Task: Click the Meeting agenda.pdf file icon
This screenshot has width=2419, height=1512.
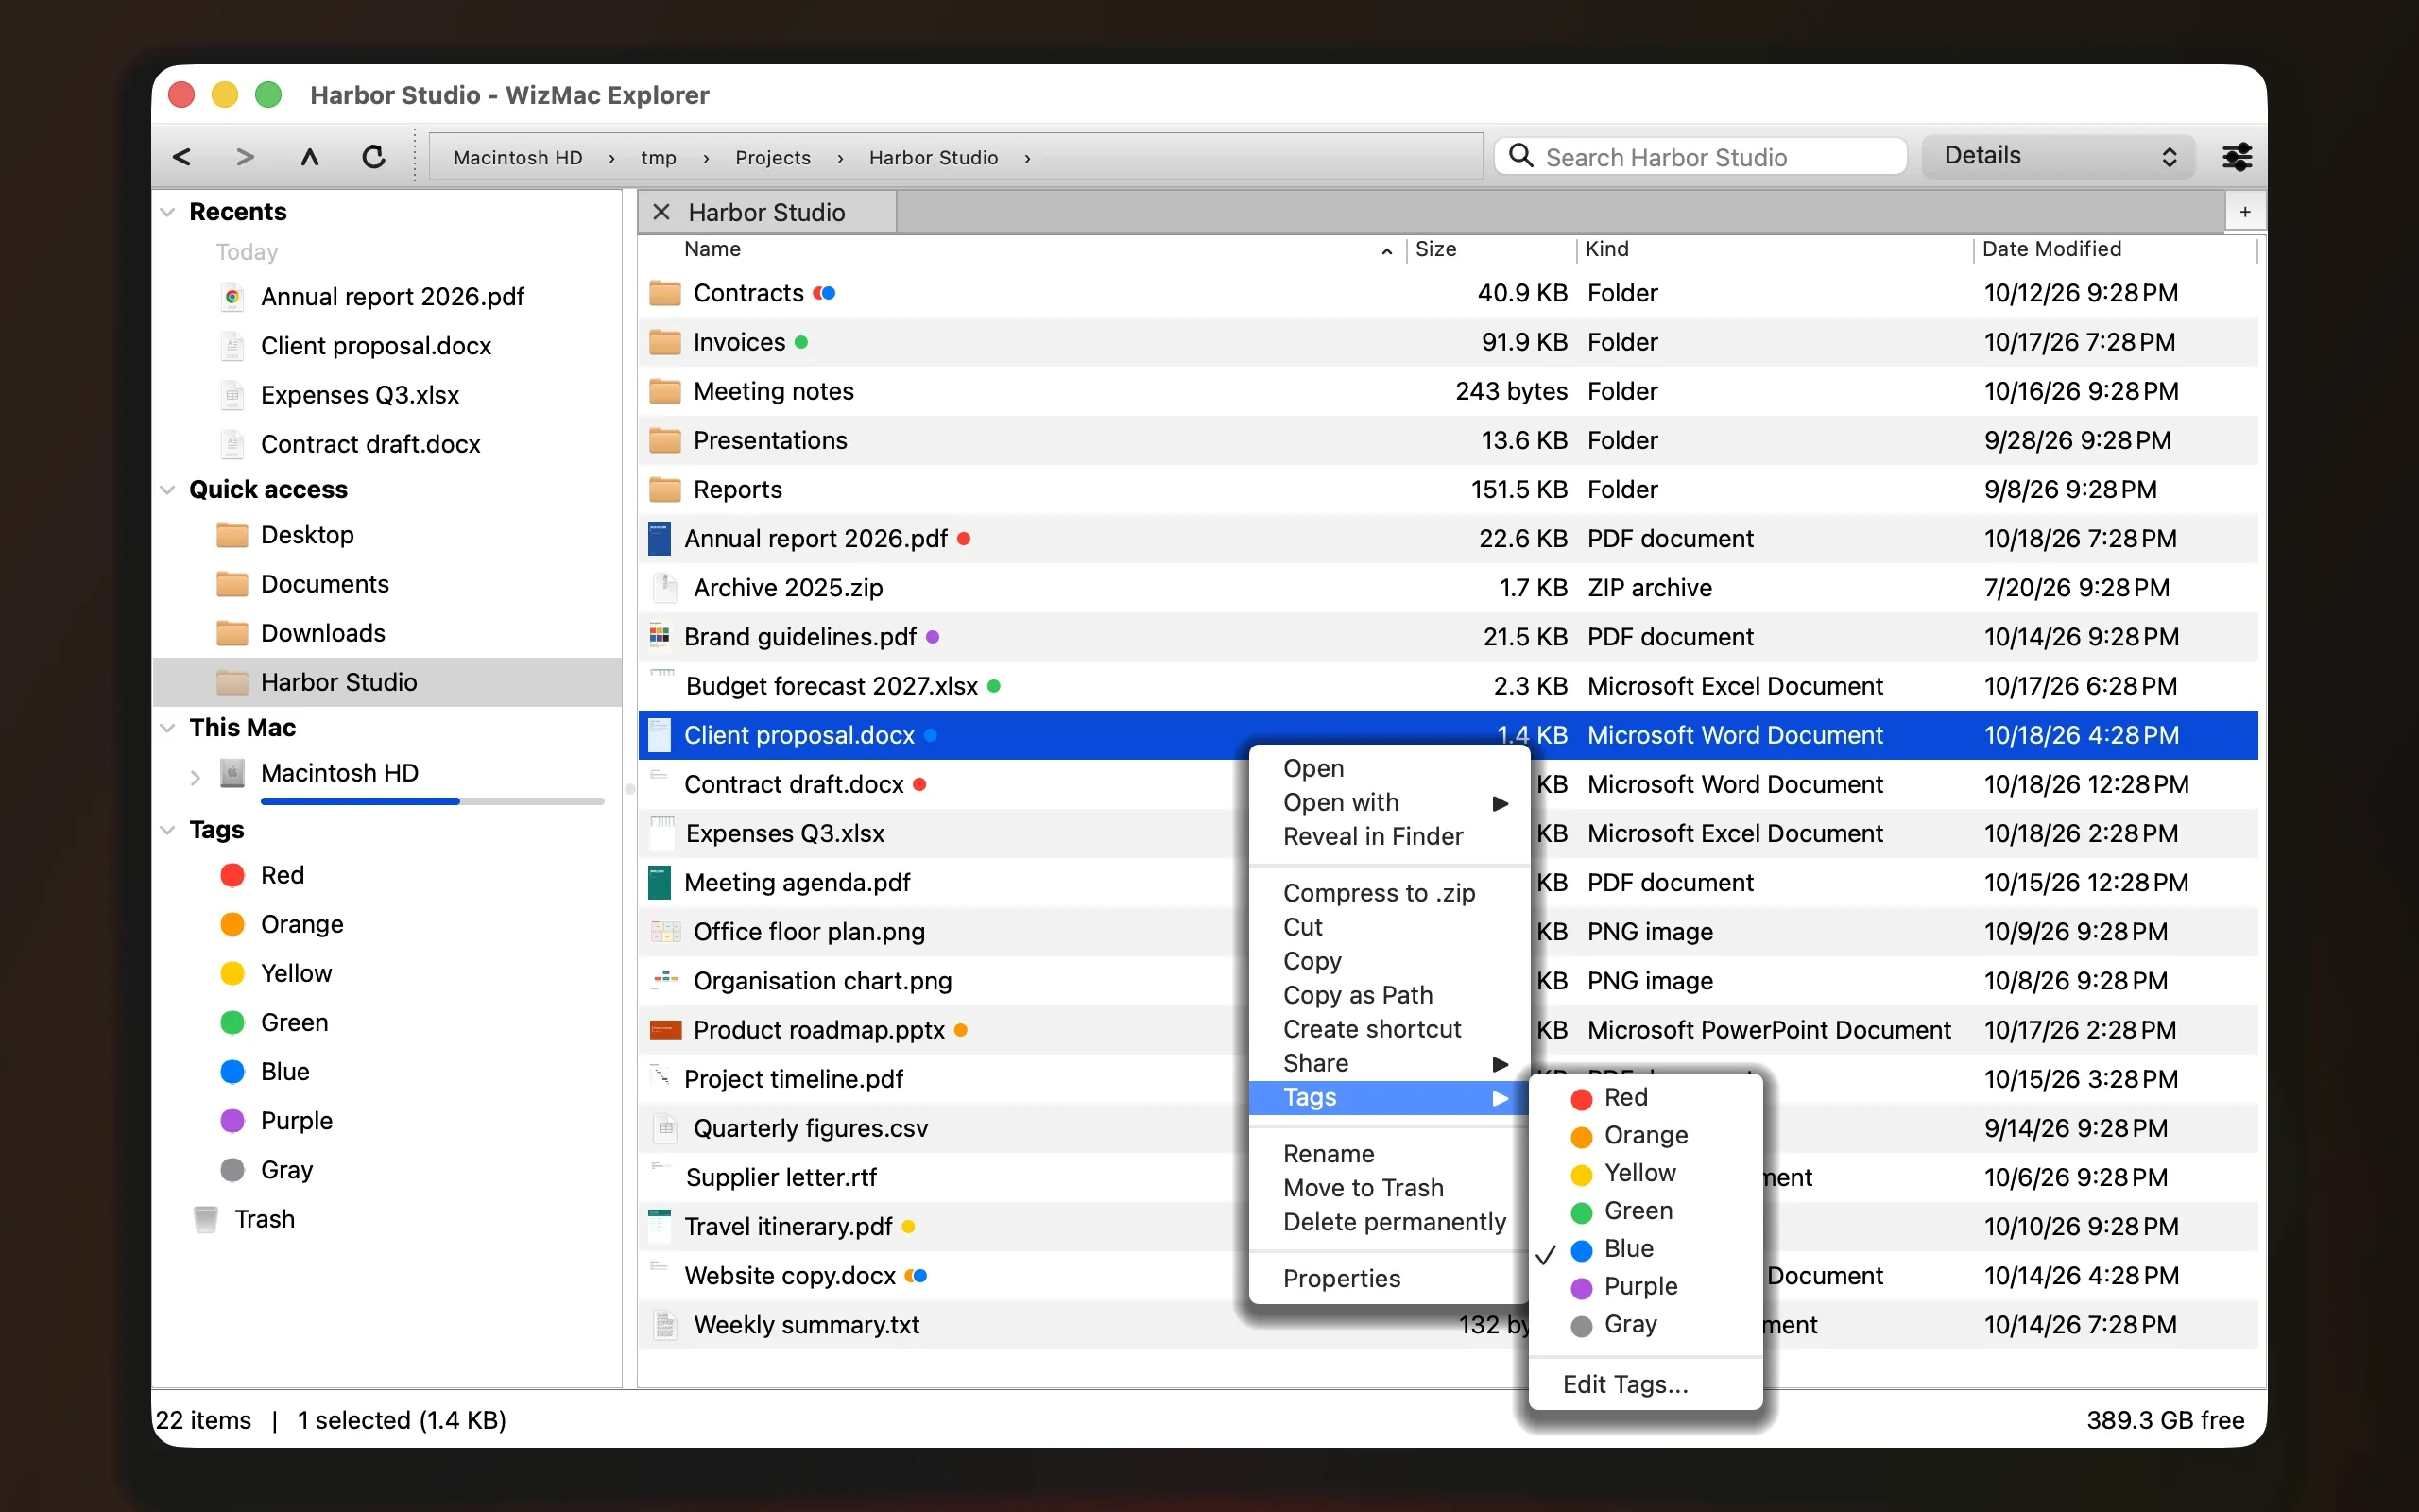Action: (x=659, y=883)
